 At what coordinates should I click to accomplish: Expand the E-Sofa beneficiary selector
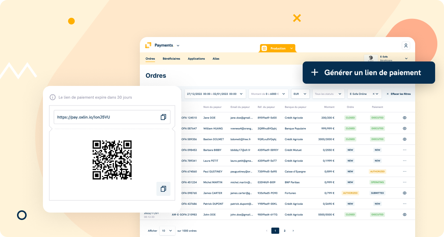406,58
